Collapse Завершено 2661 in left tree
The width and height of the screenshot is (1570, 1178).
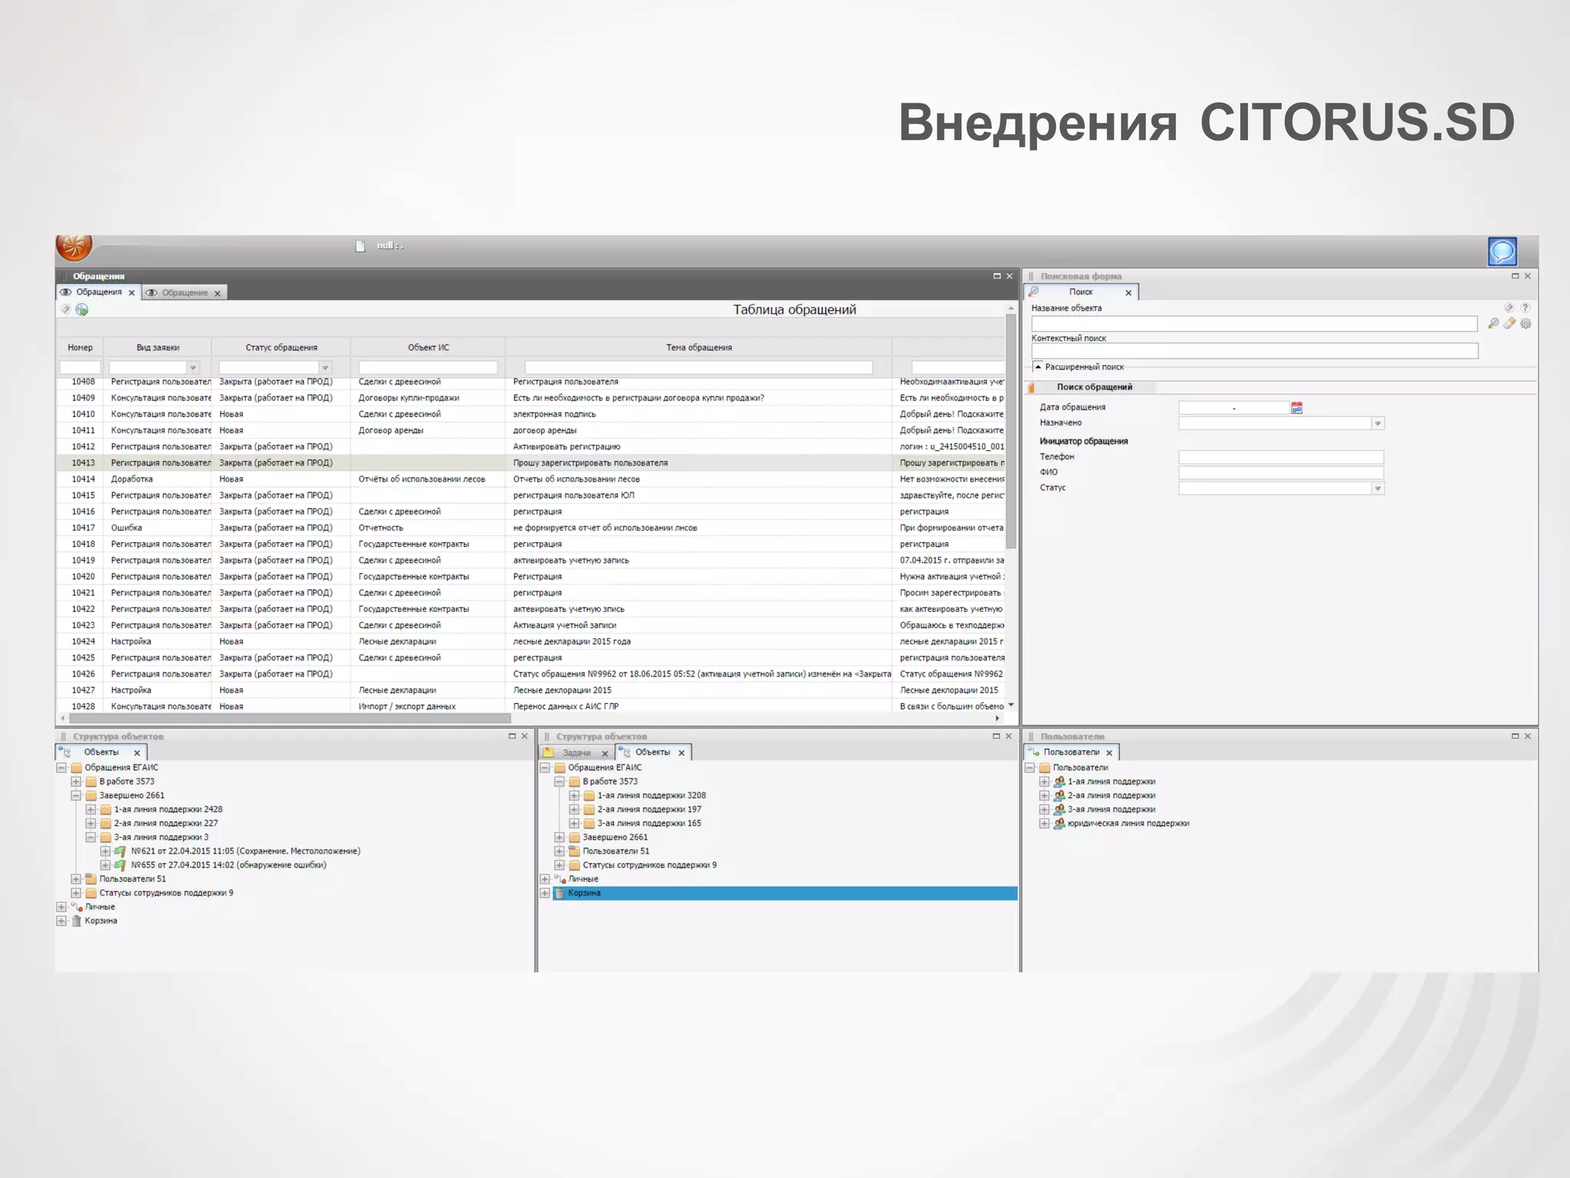pos(76,796)
